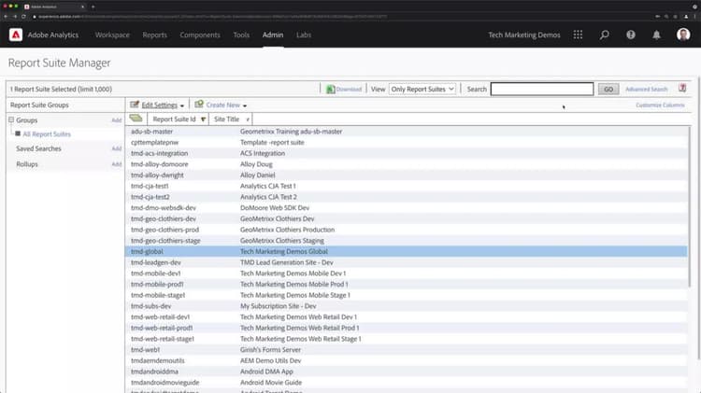701x393 pixels.
Task: Open the Edit Settings dropdown arrow
Action: tap(182, 105)
